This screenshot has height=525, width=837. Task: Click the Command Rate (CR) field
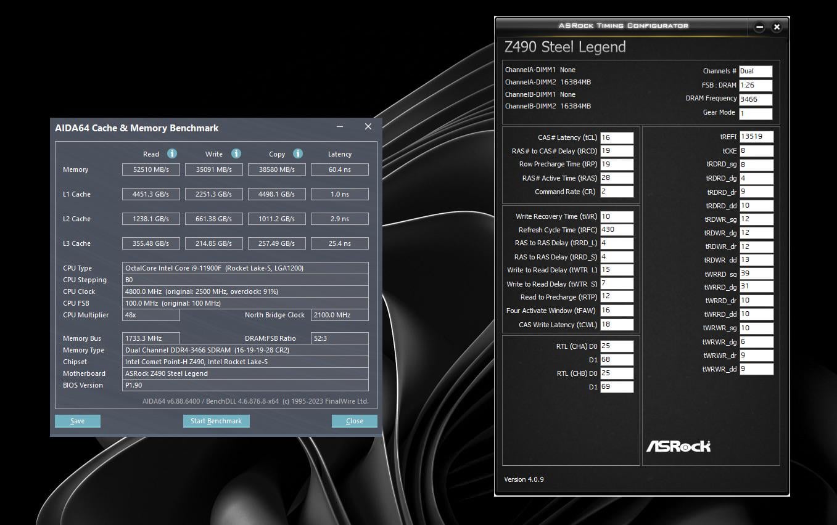click(617, 192)
